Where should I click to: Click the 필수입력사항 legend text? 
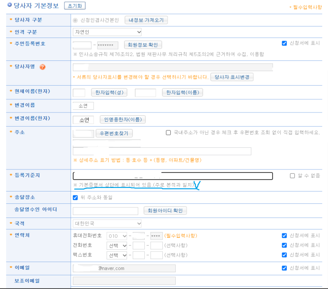[305, 8]
